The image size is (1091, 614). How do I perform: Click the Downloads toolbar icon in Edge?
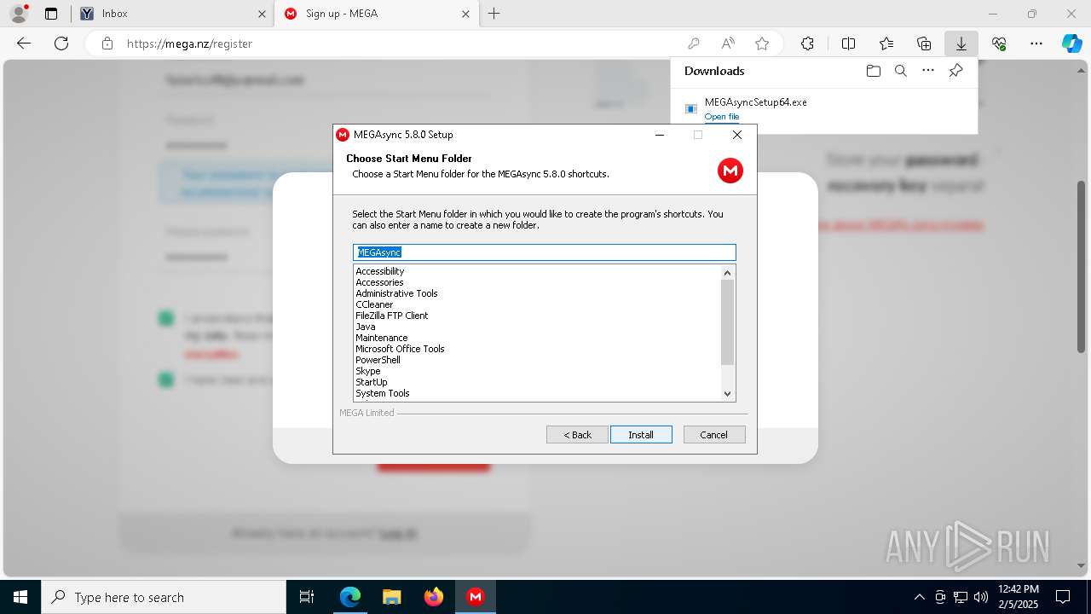[x=961, y=43]
